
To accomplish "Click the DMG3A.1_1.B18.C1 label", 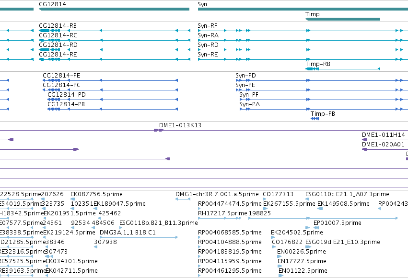I will point(128,233).
